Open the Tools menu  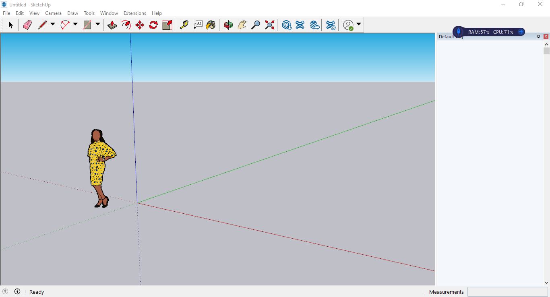[x=89, y=13]
